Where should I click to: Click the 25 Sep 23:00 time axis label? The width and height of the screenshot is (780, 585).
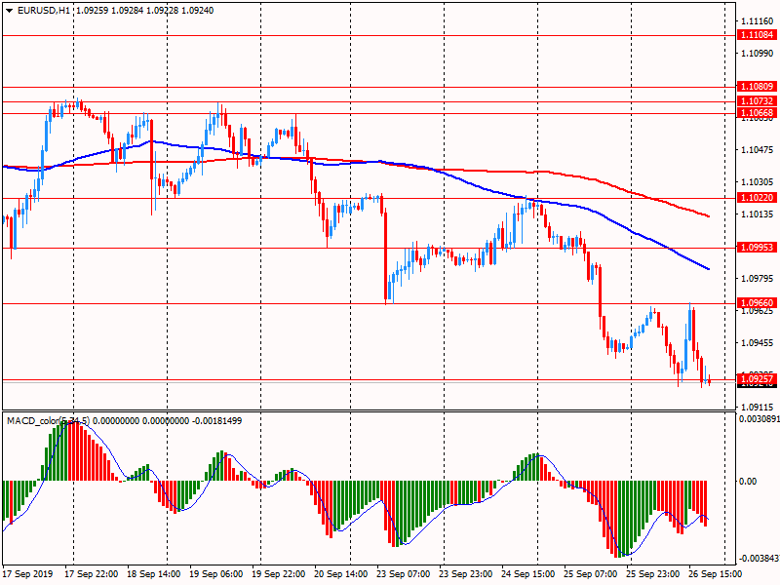point(653,574)
